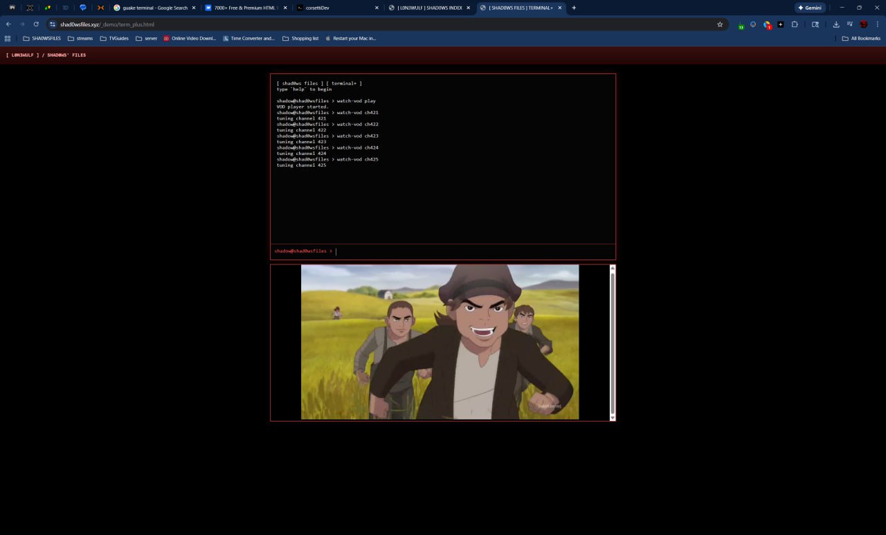
Task: Click the site information icon in address bar
Action: click(52, 24)
